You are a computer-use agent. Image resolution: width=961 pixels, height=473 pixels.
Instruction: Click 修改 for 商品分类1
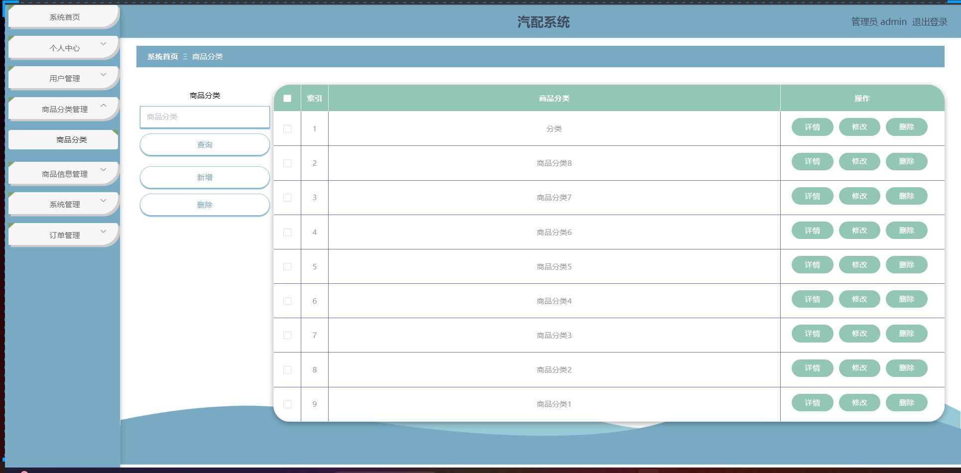coord(859,403)
